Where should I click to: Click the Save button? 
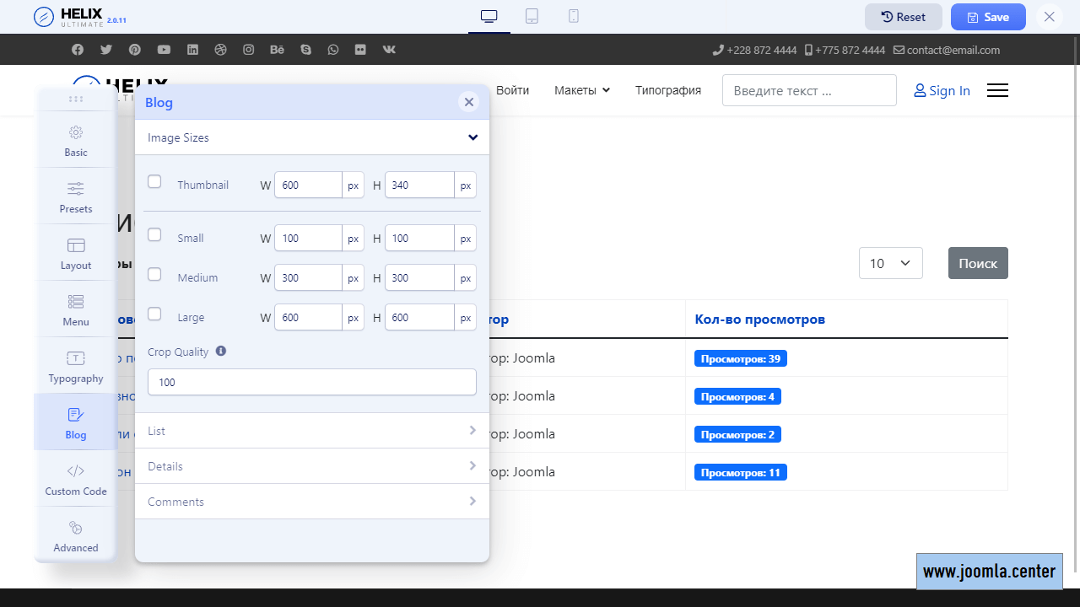coord(988,17)
